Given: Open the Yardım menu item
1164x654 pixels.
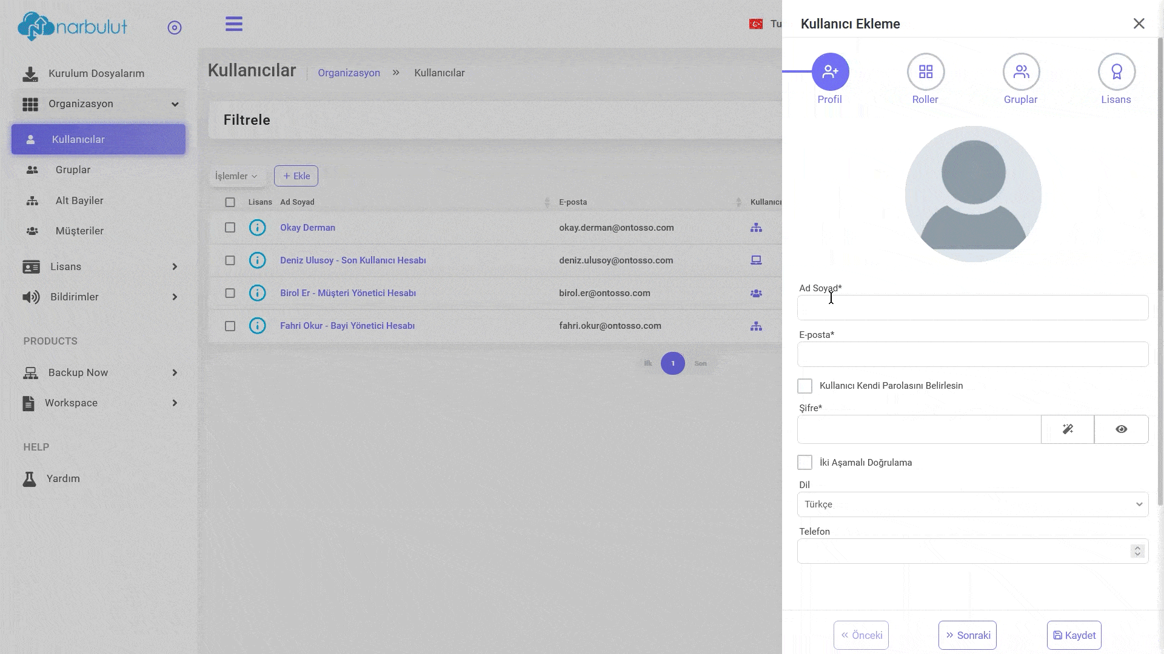Looking at the screenshot, I should click(63, 479).
